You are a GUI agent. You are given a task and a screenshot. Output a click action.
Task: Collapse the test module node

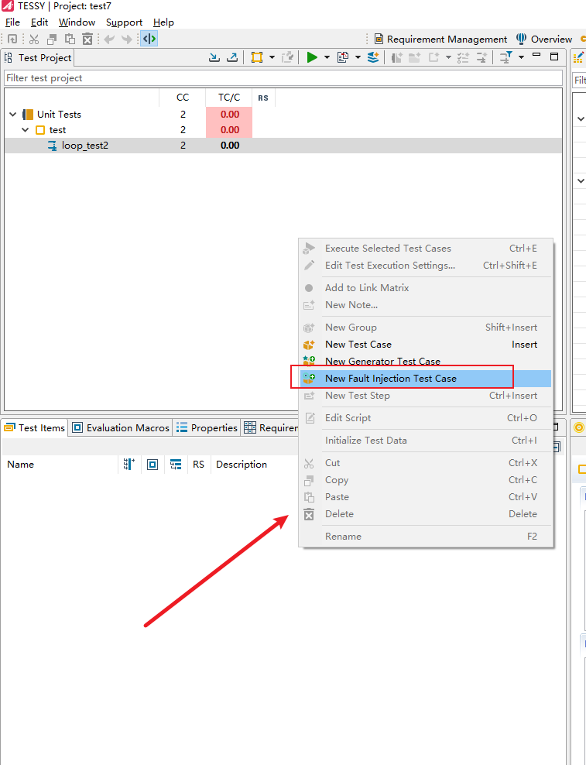(x=26, y=130)
